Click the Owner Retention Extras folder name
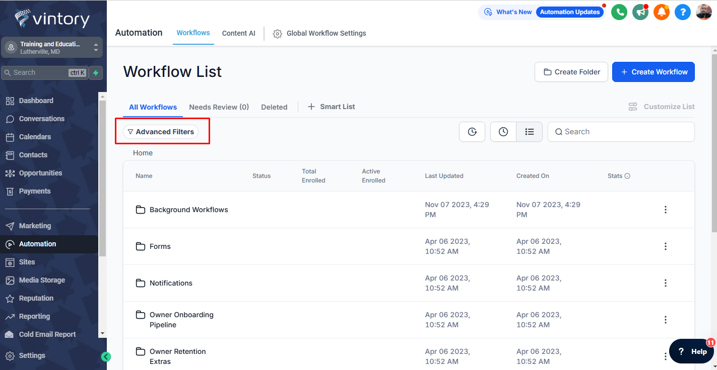Screen dimensions: 717x370 [178, 356]
